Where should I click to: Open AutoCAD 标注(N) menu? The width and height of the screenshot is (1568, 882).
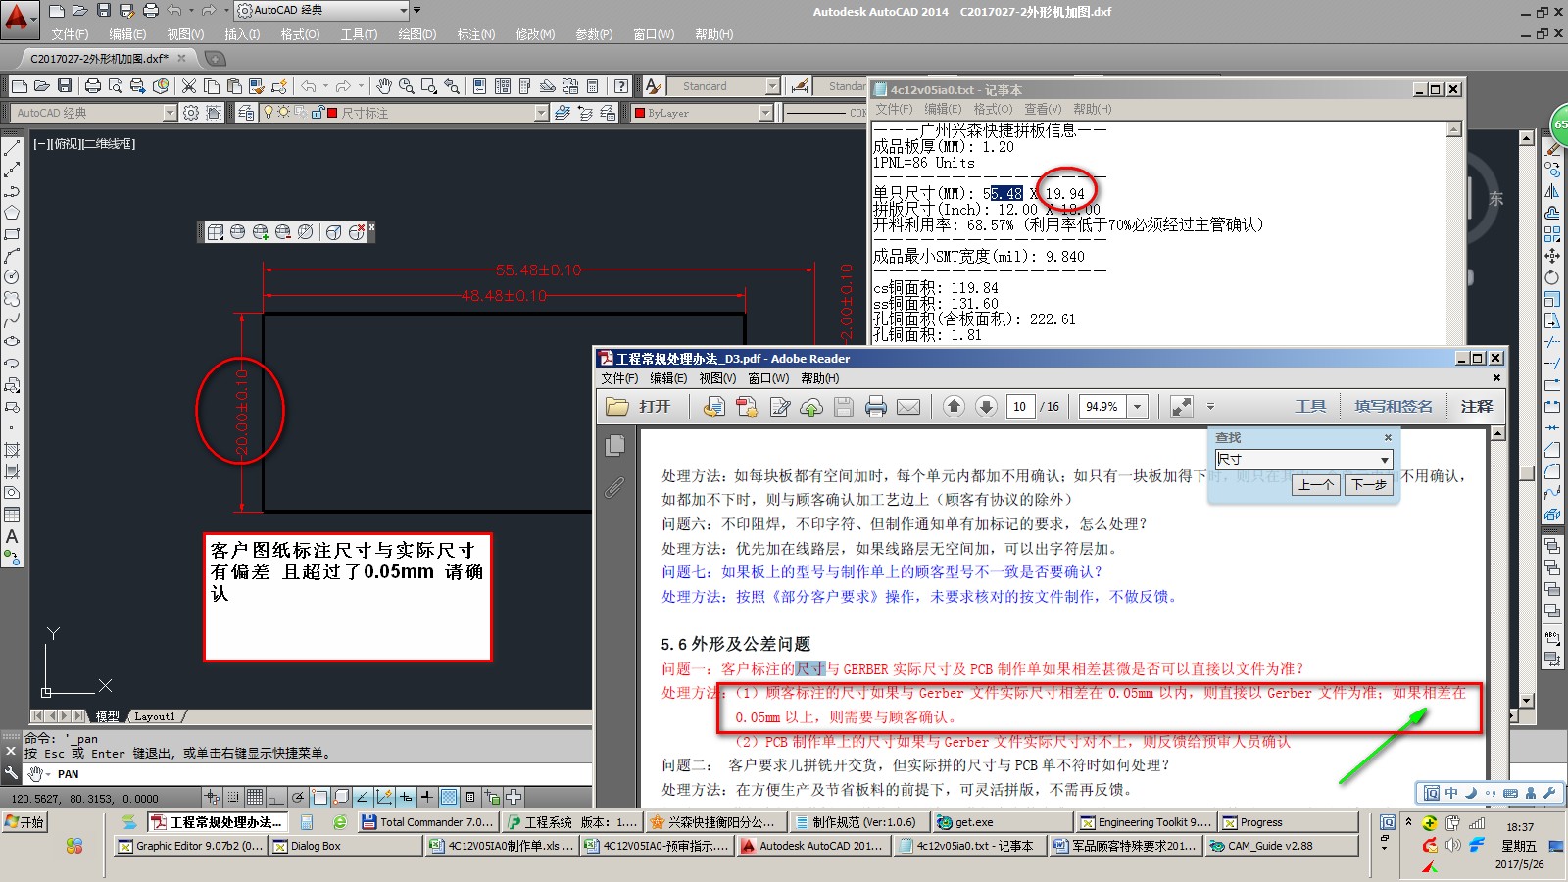[x=475, y=34]
